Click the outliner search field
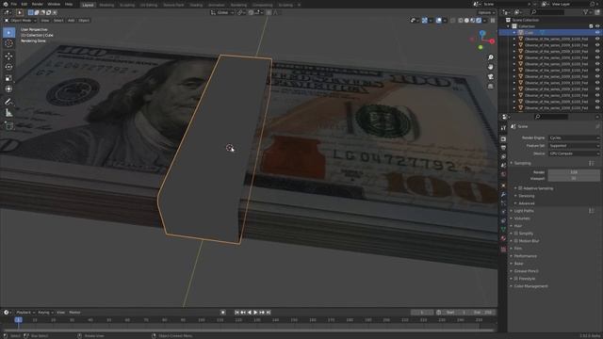Viewport: 603px width, 339px height. [x=548, y=12]
